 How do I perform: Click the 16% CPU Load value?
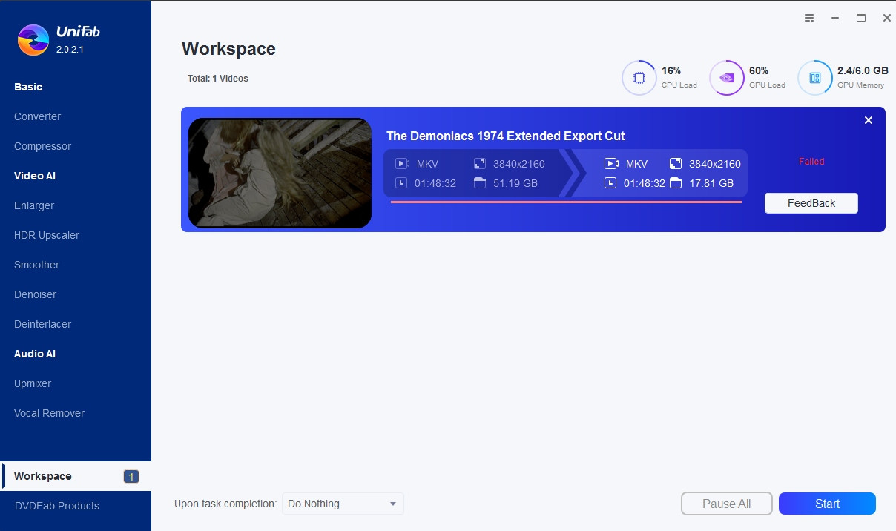[671, 70]
